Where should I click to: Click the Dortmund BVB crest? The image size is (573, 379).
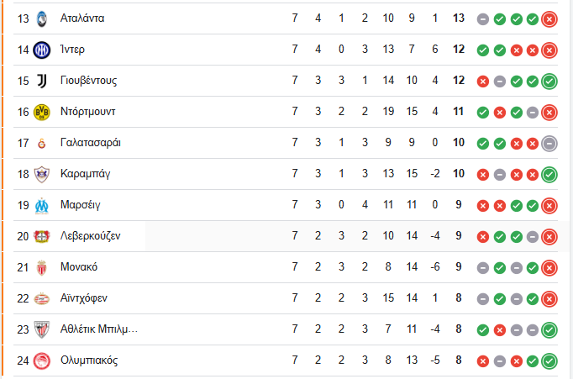pyautogui.click(x=41, y=112)
